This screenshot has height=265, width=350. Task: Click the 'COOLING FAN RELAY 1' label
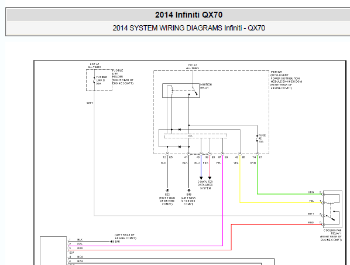click(x=331, y=235)
